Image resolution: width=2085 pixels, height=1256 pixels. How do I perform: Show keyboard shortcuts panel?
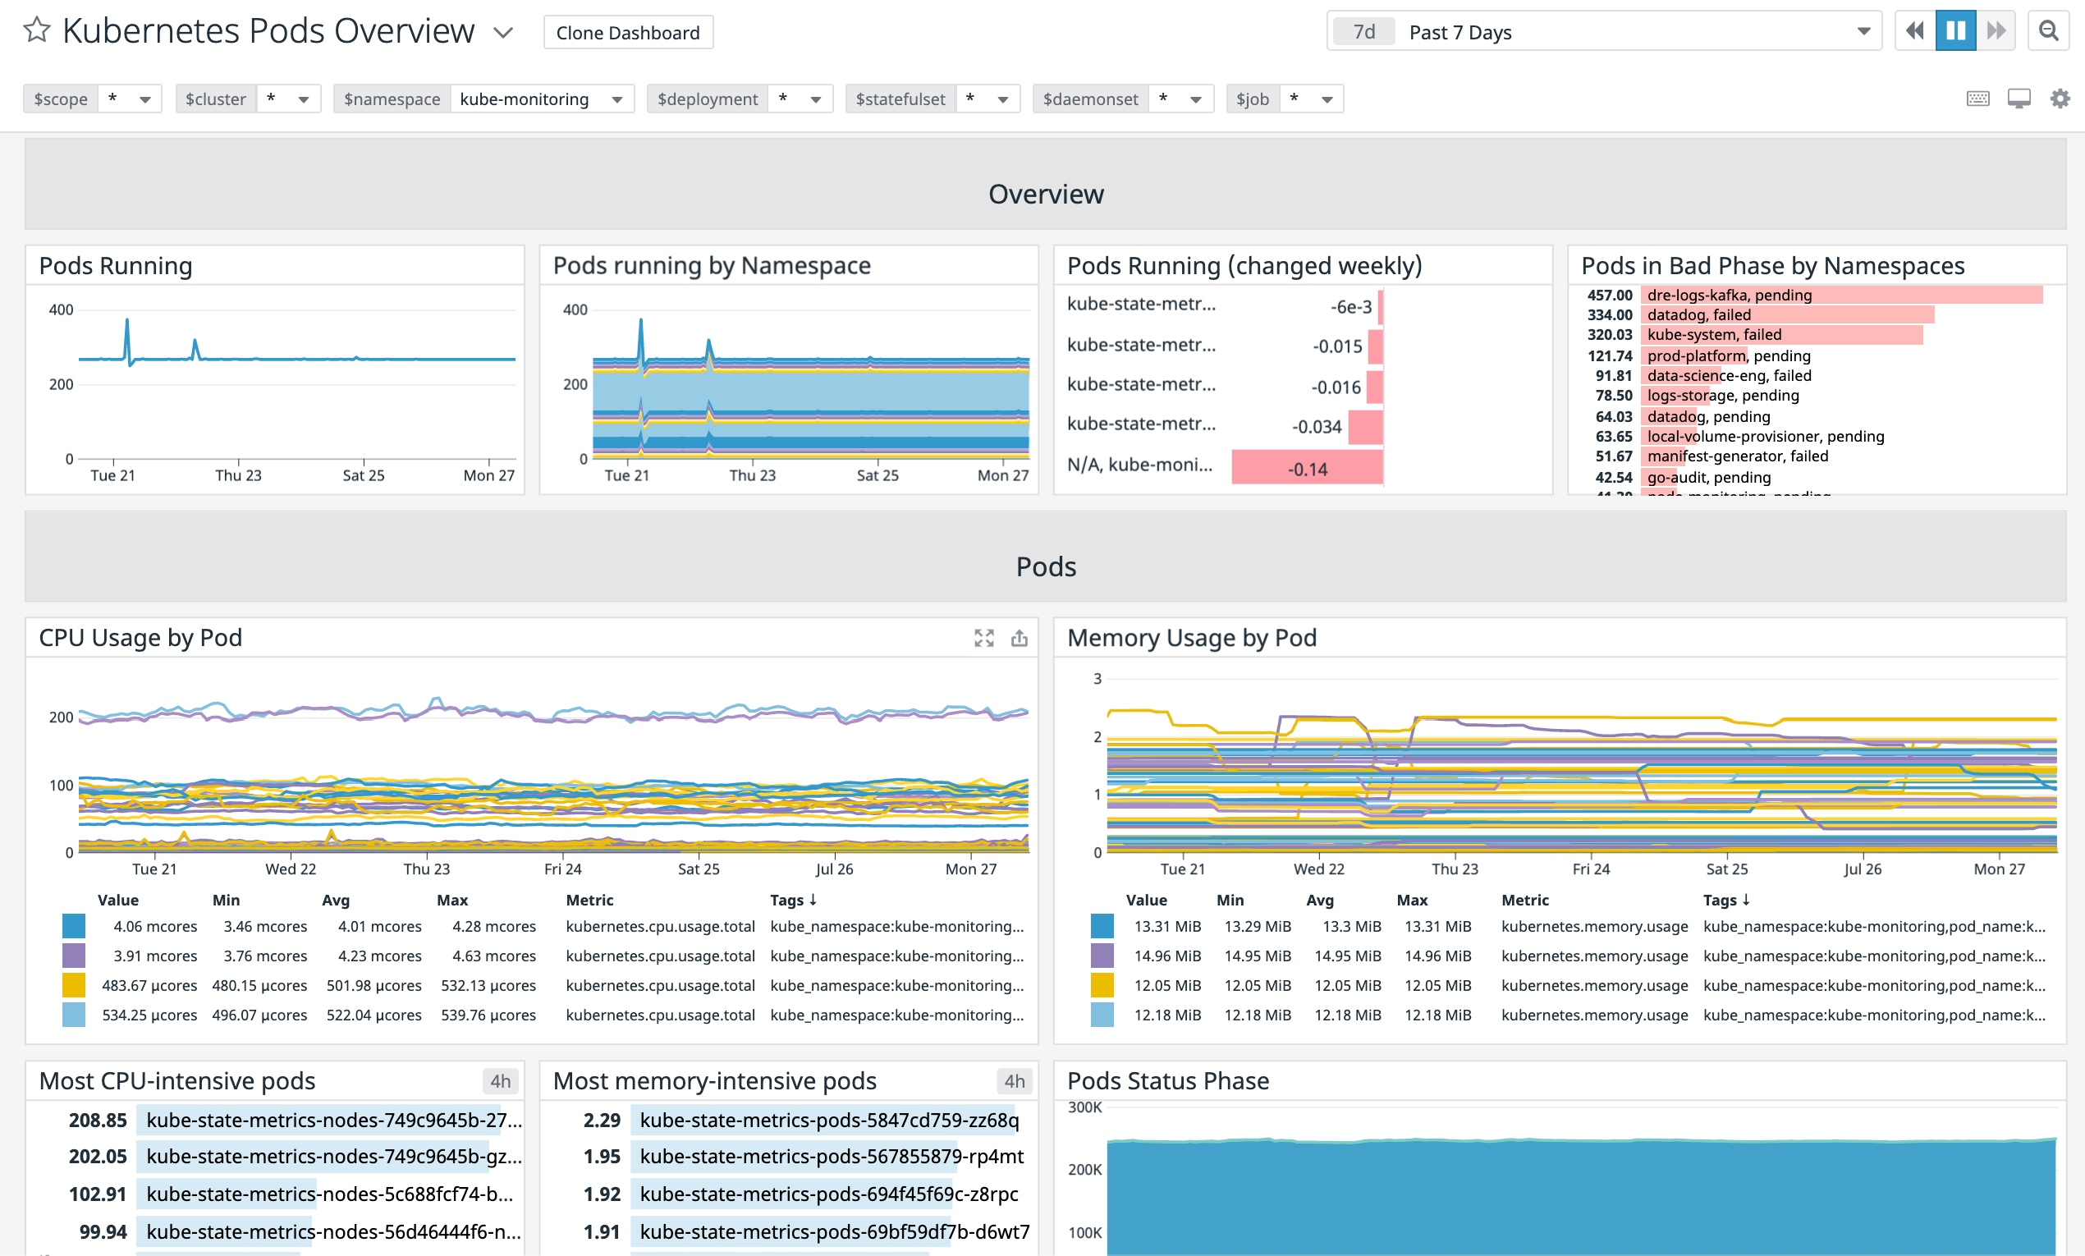tap(1978, 99)
